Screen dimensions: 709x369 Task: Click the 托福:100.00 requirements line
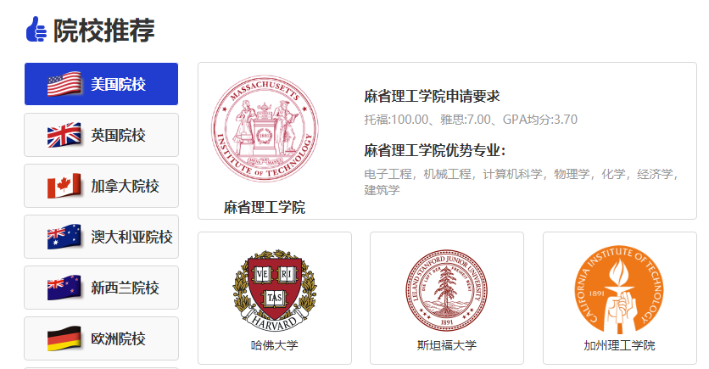(x=471, y=120)
